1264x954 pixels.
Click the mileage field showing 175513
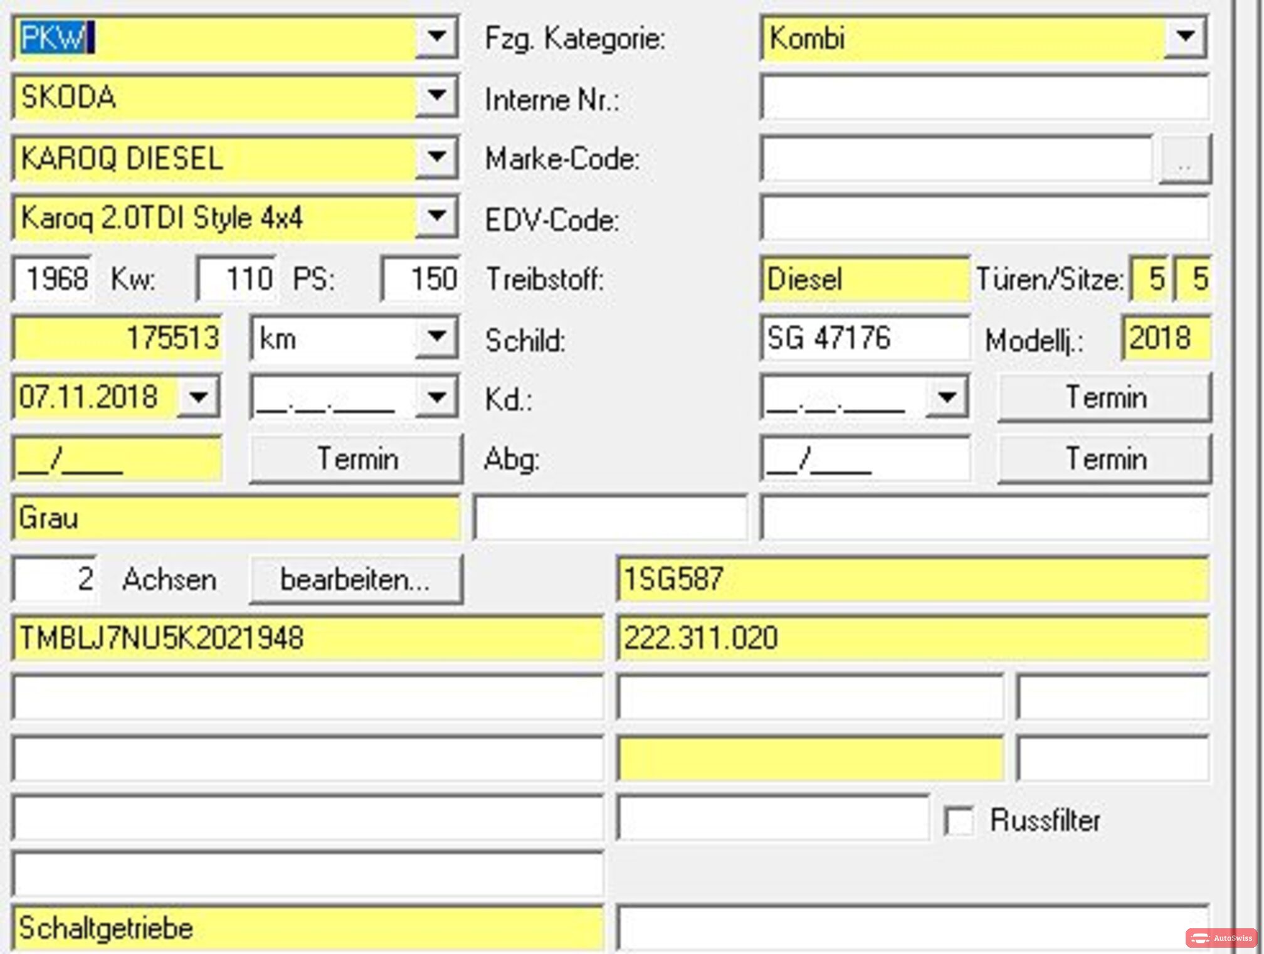(x=118, y=338)
